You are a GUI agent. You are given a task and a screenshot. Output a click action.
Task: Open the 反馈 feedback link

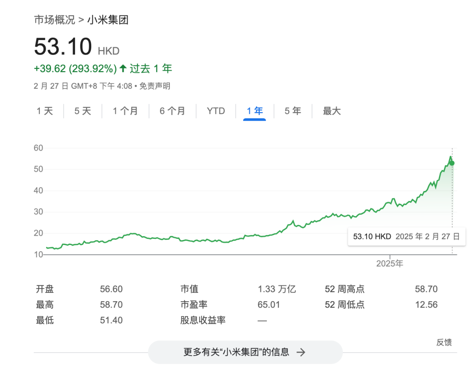click(444, 343)
